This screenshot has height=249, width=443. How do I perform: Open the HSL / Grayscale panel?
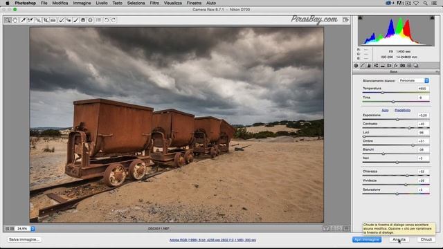[x=376, y=66]
